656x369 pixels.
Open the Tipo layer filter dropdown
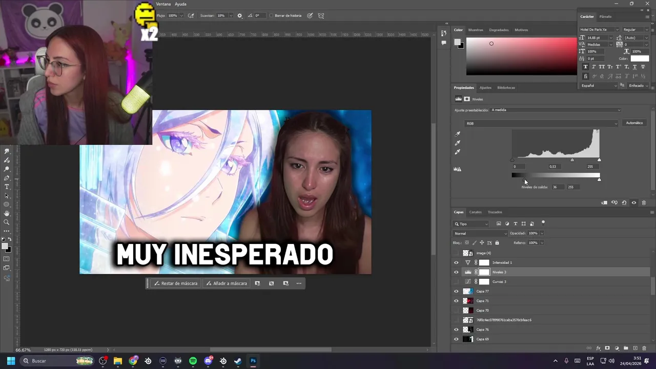(471, 224)
